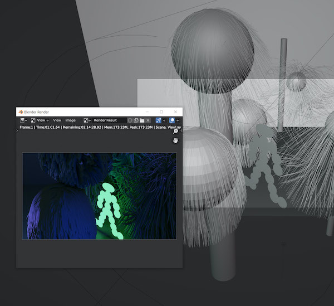334x306 pixels.
Task: Click the pan hand gizmo
Action: coord(175,140)
